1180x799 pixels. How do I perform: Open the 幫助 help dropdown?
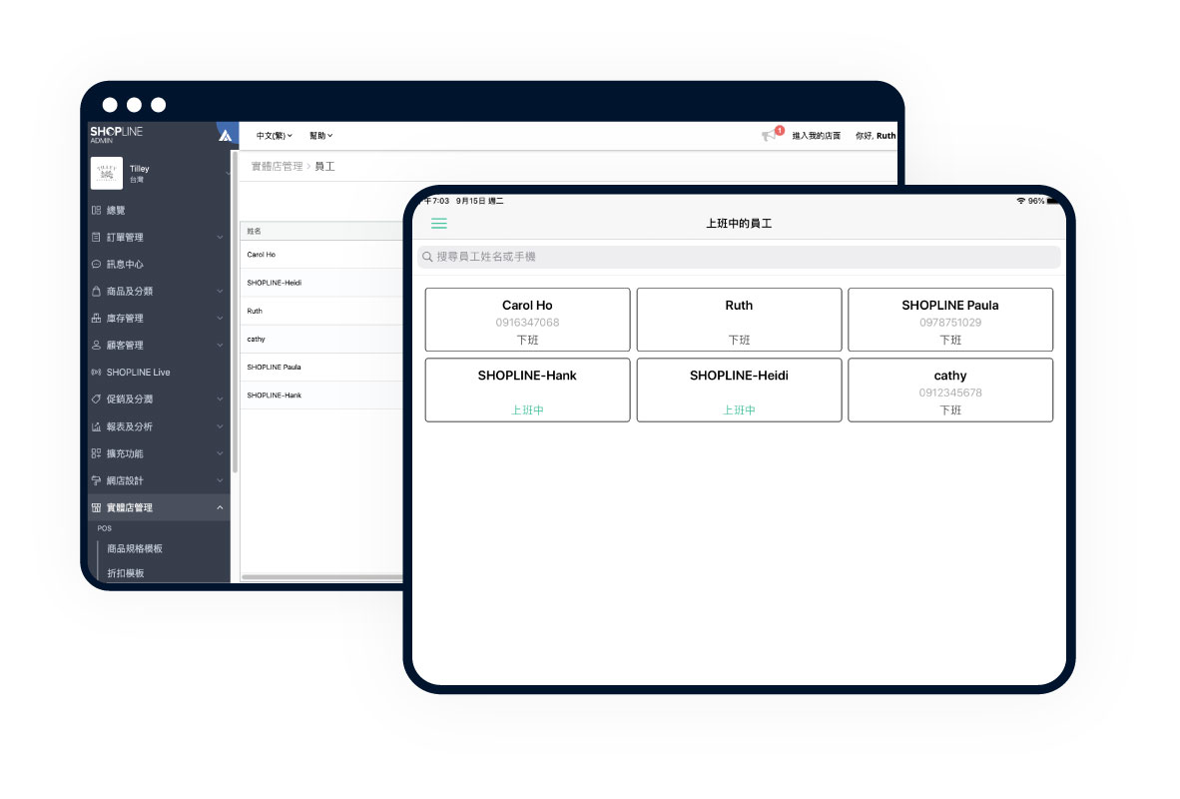point(320,136)
